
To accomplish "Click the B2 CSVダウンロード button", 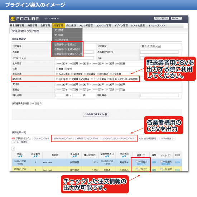I will [x=63, y=139].
